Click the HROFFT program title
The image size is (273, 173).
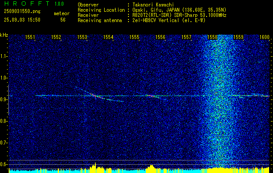(27, 3)
